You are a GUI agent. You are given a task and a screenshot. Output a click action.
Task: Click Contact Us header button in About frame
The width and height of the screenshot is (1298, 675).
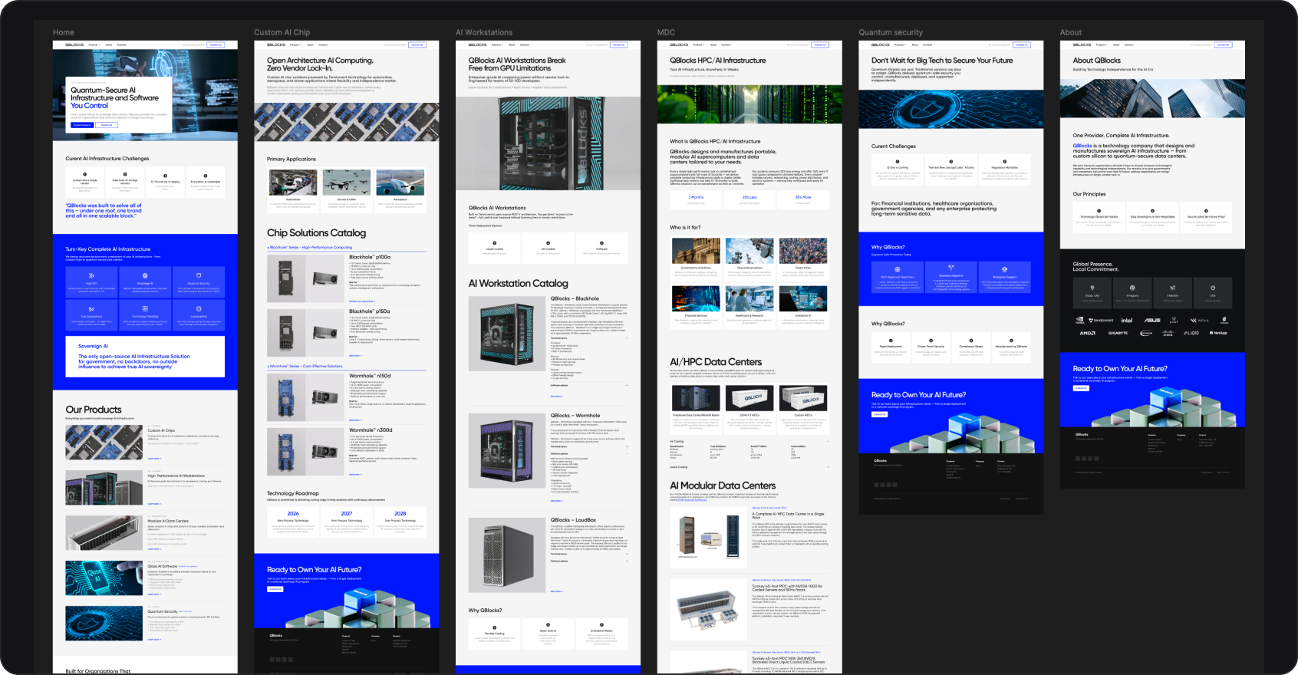click(x=1224, y=44)
